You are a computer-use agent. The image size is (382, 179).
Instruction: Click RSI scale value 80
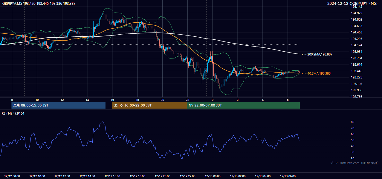click(x=352, y=122)
